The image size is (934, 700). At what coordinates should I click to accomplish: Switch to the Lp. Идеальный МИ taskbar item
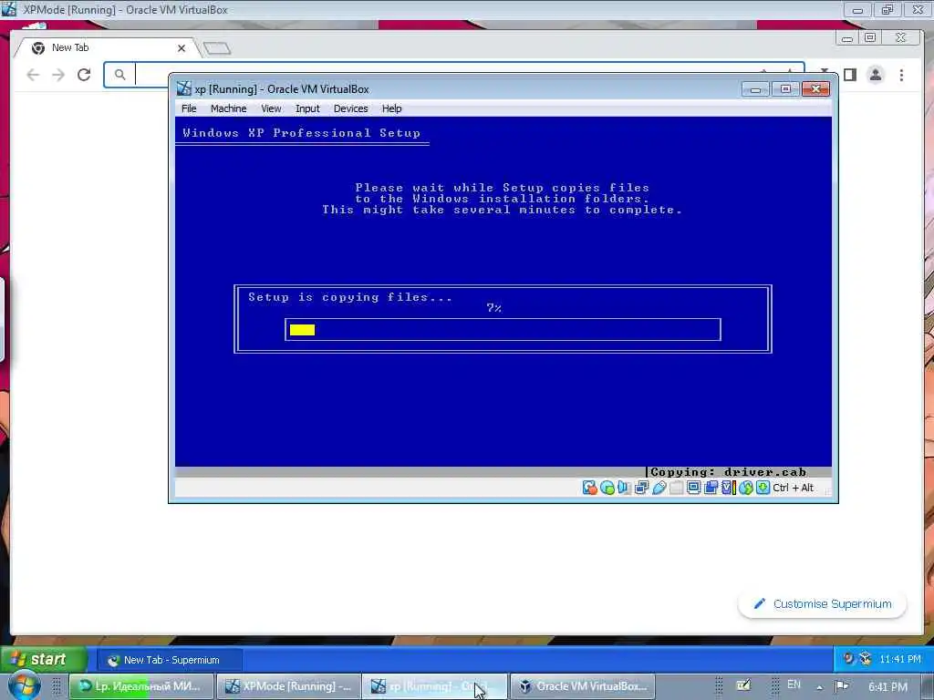(141, 686)
